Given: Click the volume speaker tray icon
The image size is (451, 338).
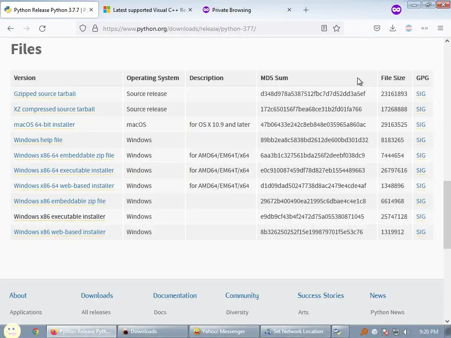Looking at the screenshot, I should [x=406, y=332].
